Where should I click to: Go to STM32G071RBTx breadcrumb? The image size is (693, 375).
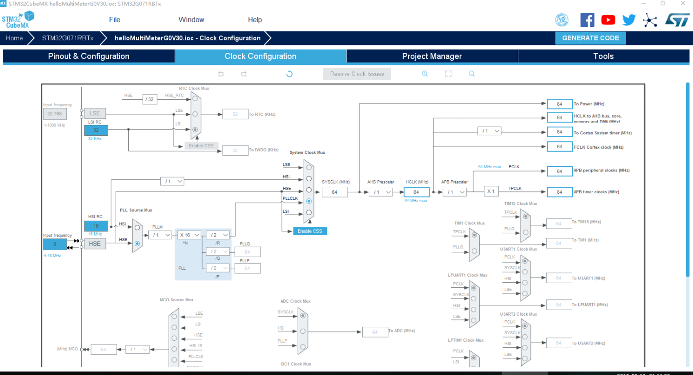coord(68,38)
